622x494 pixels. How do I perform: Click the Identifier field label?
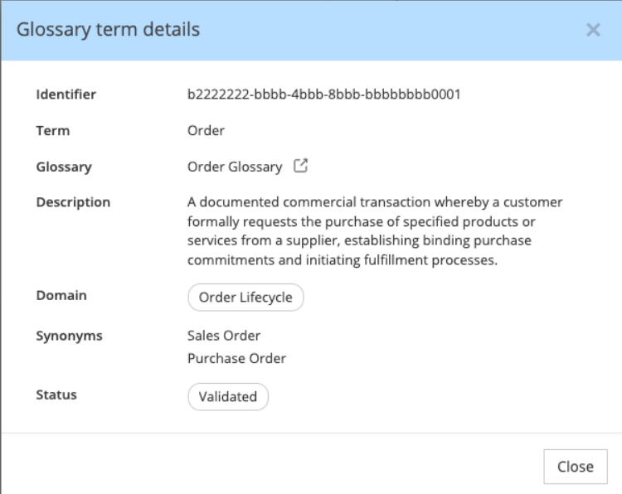tap(66, 94)
